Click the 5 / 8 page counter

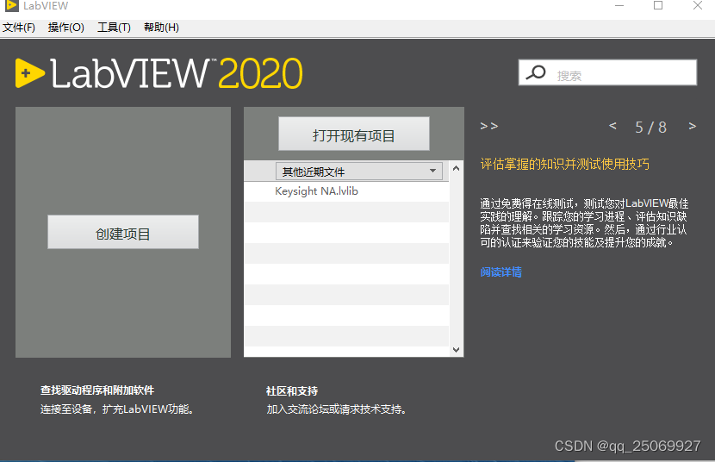click(651, 128)
